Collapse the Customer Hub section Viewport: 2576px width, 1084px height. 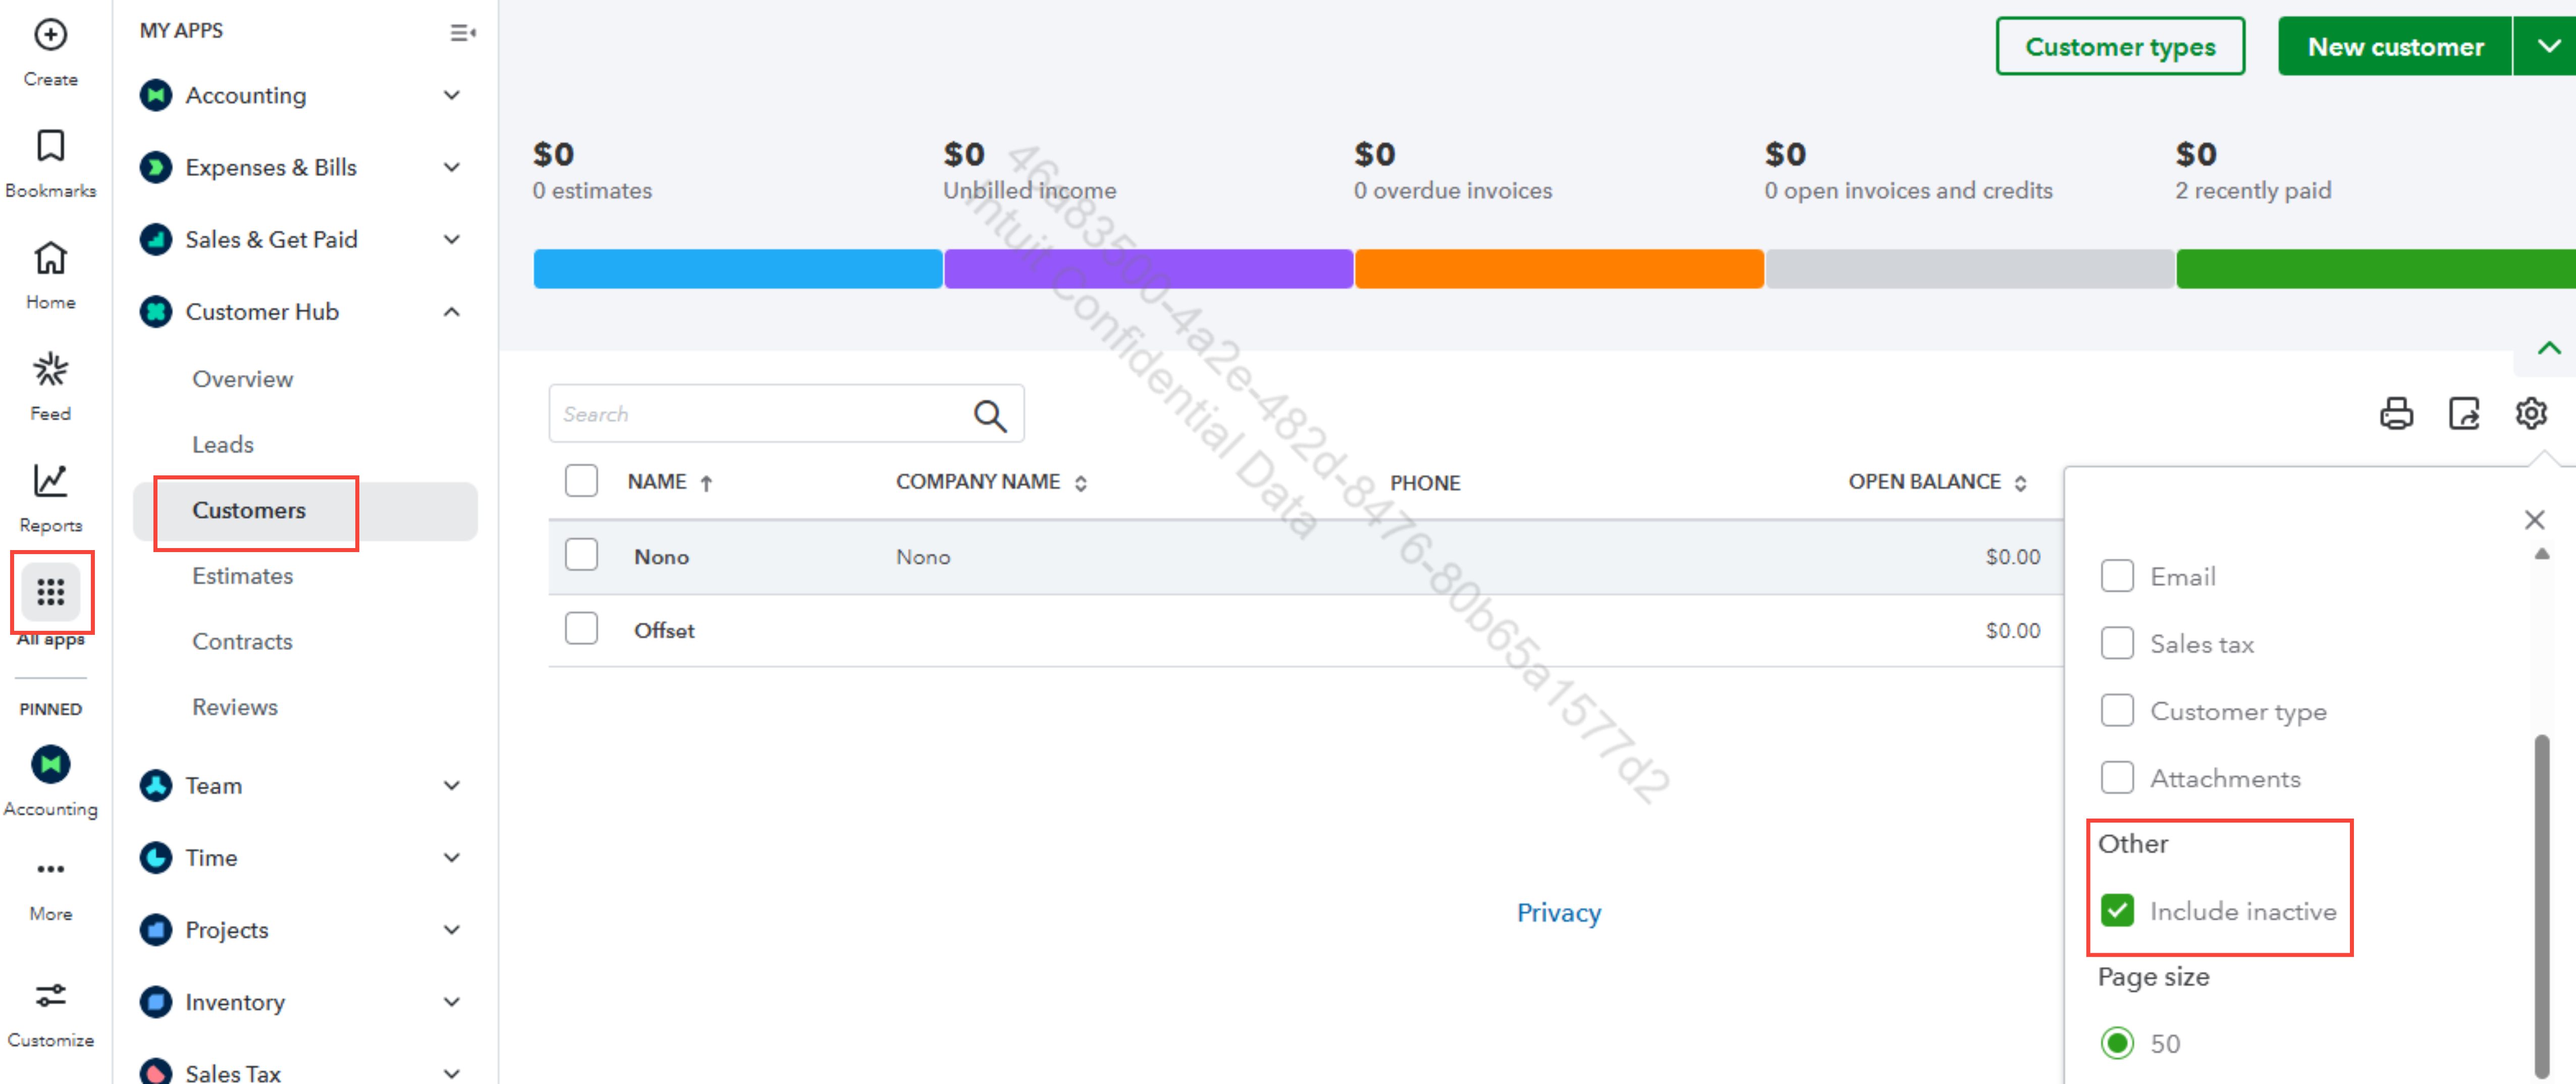tap(451, 312)
